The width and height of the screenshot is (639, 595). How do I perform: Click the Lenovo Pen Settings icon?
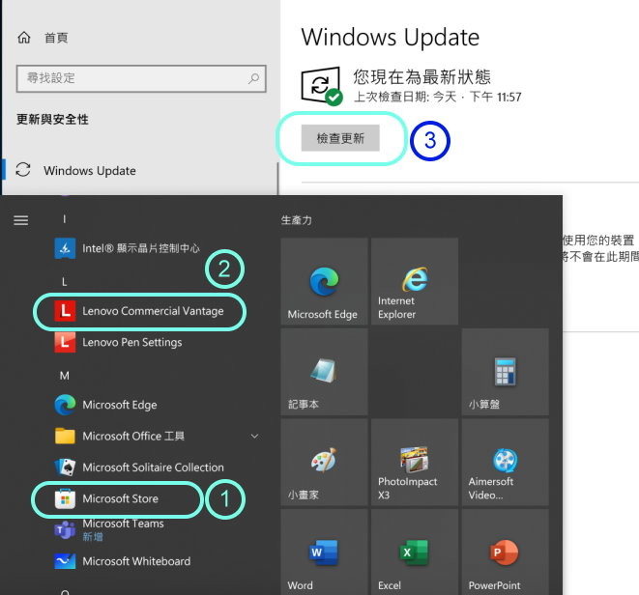(x=65, y=342)
